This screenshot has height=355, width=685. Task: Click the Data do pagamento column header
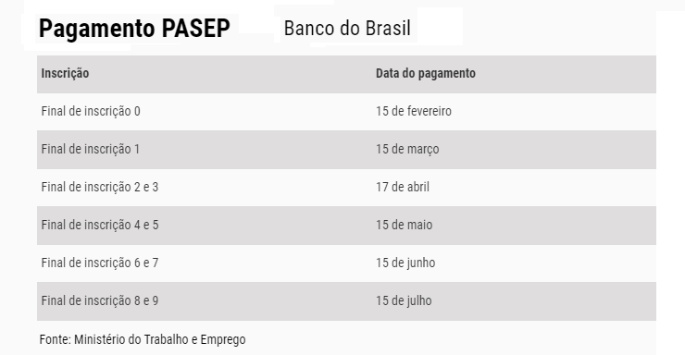[x=426, y=73]
